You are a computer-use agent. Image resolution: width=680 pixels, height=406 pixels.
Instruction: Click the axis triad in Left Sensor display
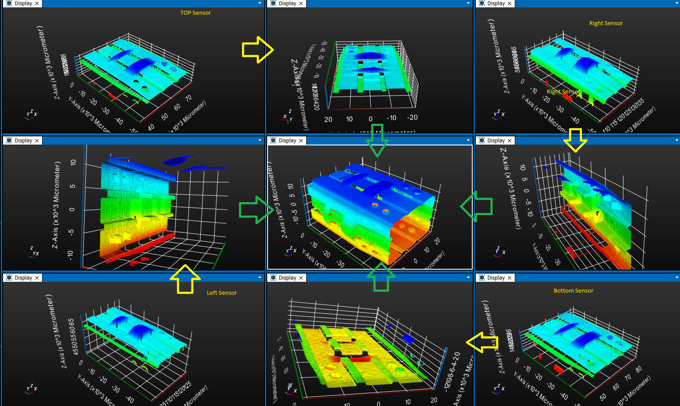click(x=32, y=389)
